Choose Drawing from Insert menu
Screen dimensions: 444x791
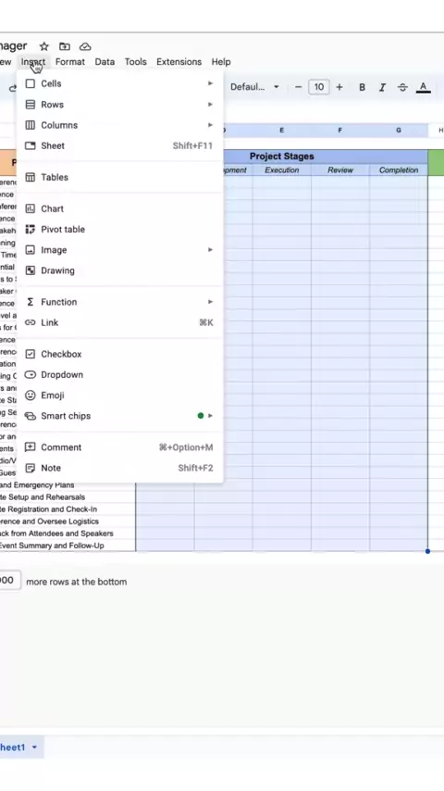pos(120,270)
